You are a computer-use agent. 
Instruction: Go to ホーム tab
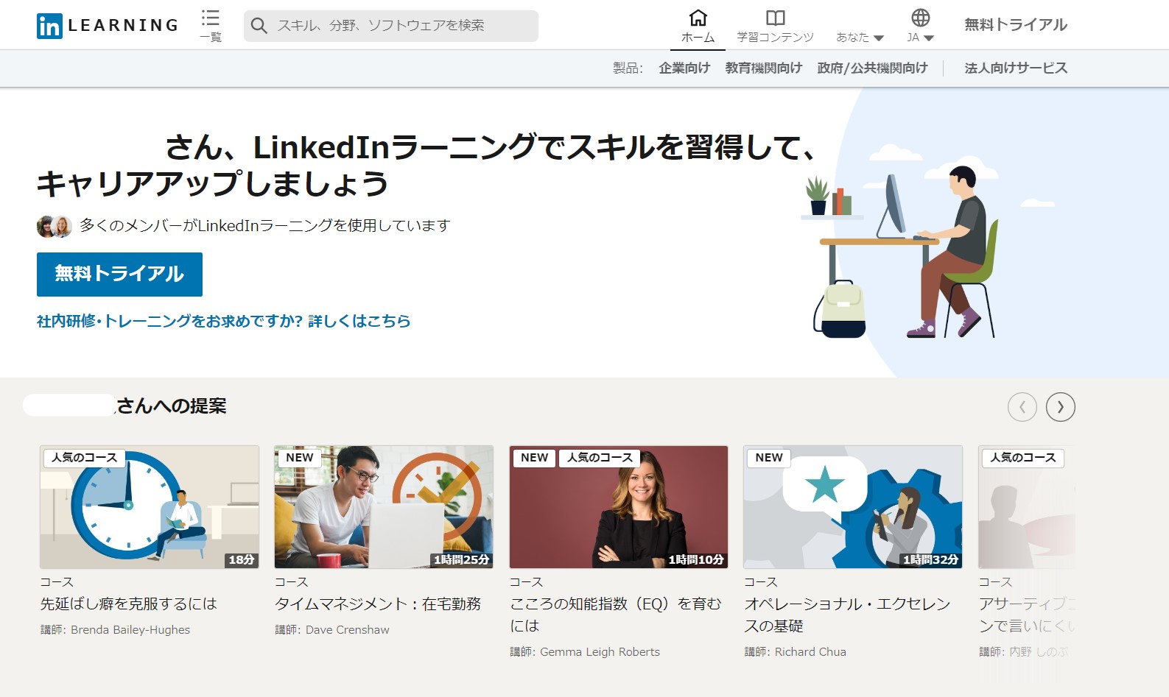(698, 26)
